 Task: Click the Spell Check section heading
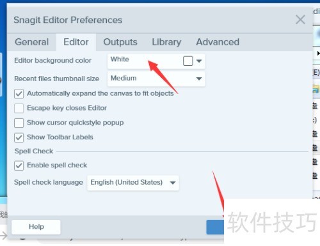click(34, 151)
